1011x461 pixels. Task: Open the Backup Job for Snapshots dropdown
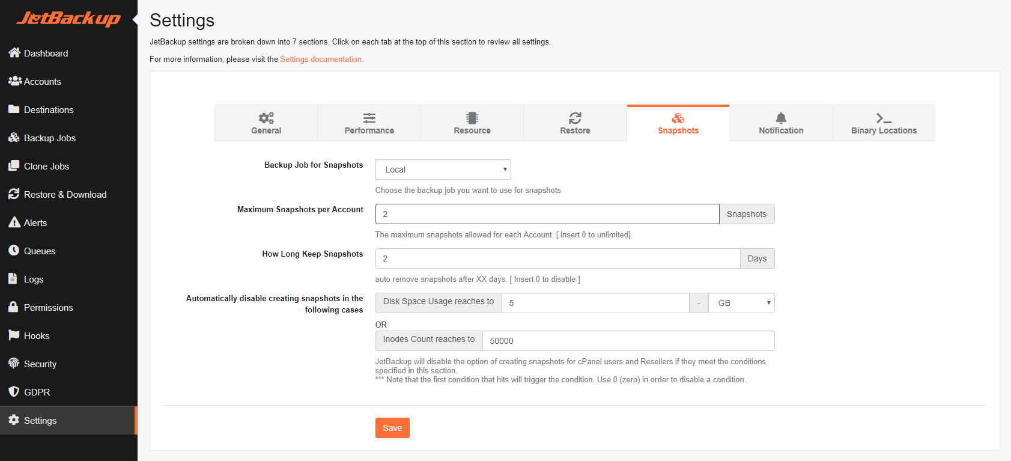[x=443, y=169]
